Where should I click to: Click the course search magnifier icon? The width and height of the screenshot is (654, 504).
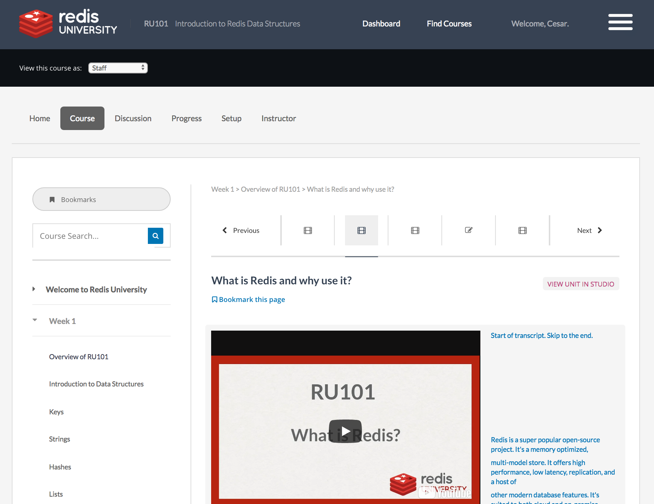click(156, 236)
